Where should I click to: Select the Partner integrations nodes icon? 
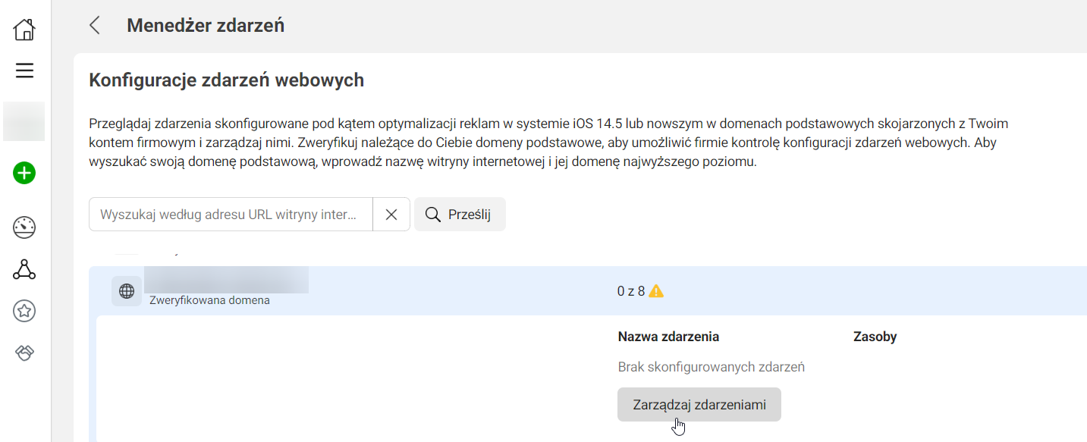[x=24, y=269]
